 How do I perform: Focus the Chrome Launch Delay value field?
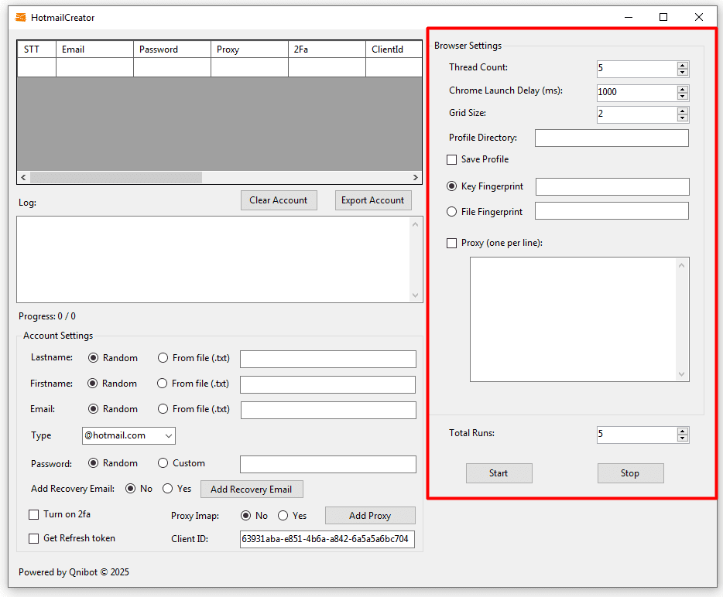click(637, 92)
